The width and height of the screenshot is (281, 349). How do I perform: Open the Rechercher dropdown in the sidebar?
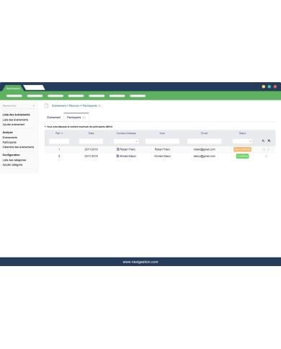tap(19, 106)
